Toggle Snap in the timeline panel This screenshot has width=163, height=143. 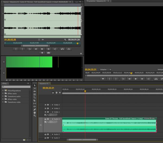53,93
